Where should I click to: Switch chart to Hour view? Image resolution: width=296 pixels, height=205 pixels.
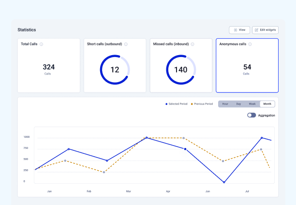pyautogui.click(x=225, y=104)
